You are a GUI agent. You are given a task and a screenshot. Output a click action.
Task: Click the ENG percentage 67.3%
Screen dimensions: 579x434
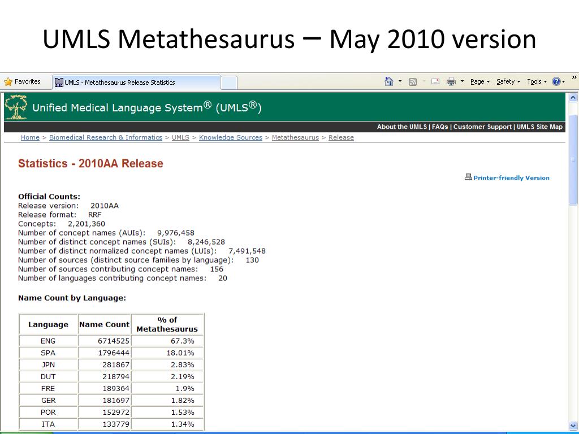pos(182,341)
